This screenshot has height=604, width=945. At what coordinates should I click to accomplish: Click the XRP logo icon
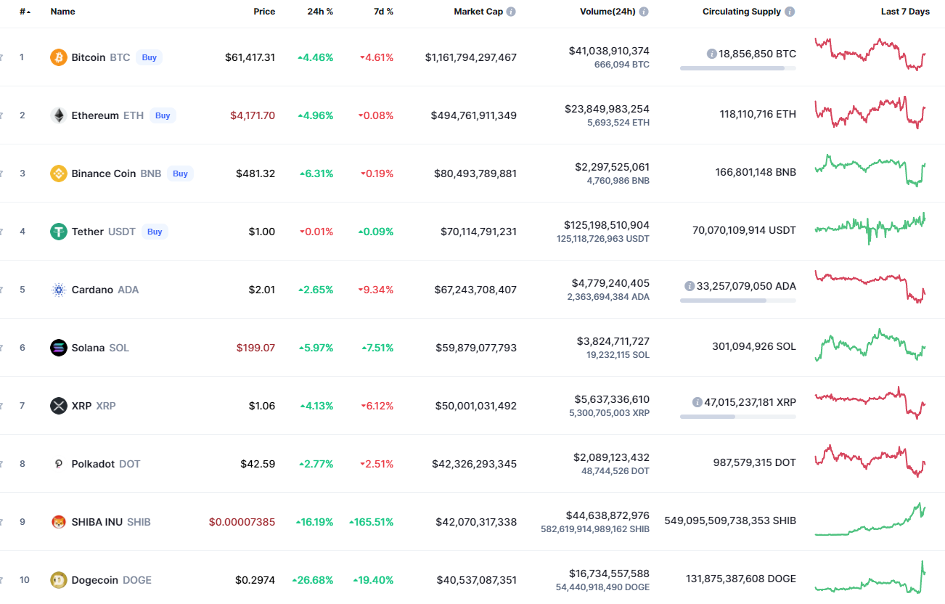coord(59,406)
